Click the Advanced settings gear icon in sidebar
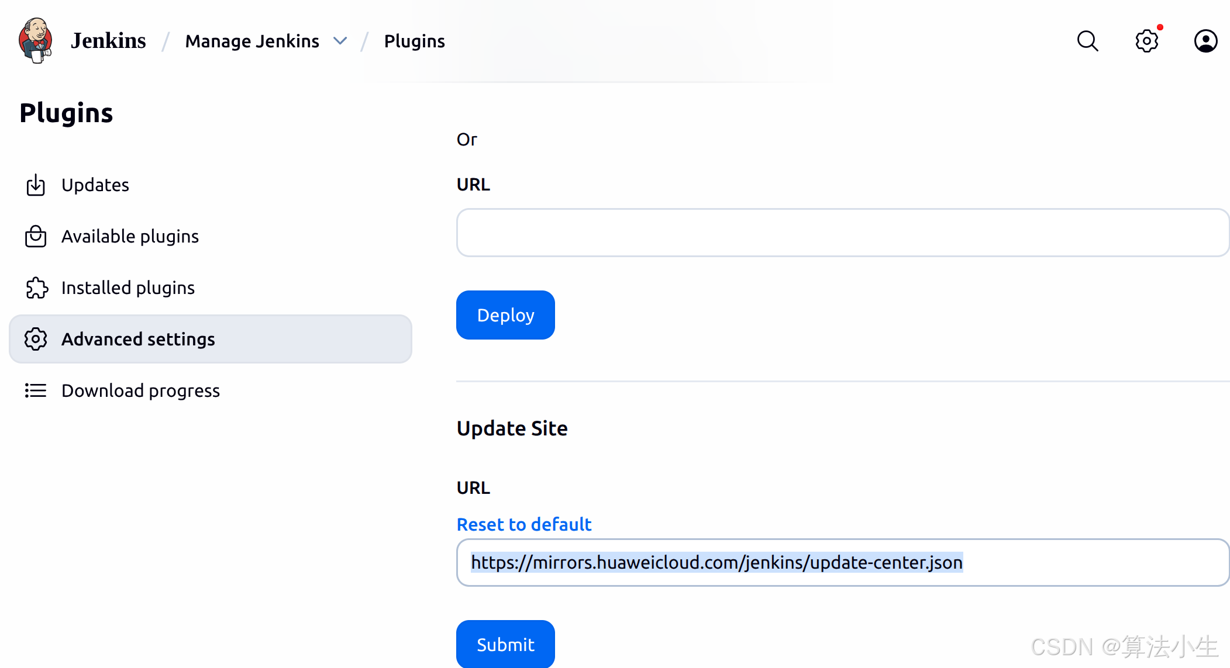This screenshot has width=1230, height=668. click(36, 339)
